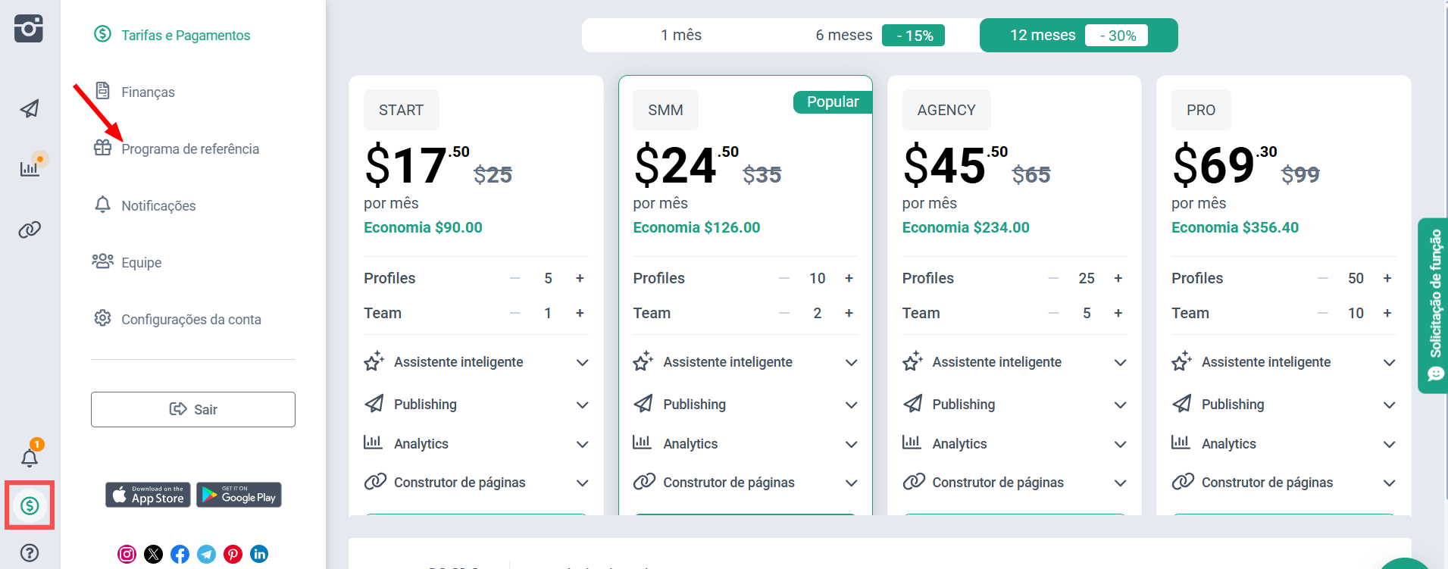Viewport: 1448px width, 569px height.
Task: Increase Profiles count in PRO plan
Action: point(1387,278)
